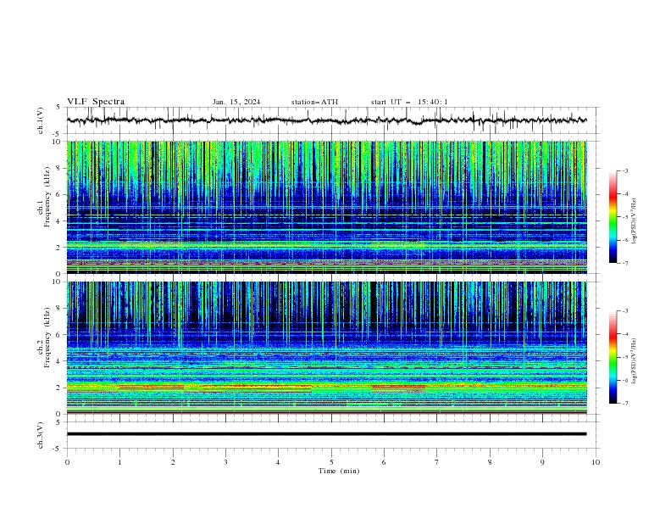Click inside the ch.2 spectrogram plot
This screenshot has height=519, width=671.
tap(326, 348)
